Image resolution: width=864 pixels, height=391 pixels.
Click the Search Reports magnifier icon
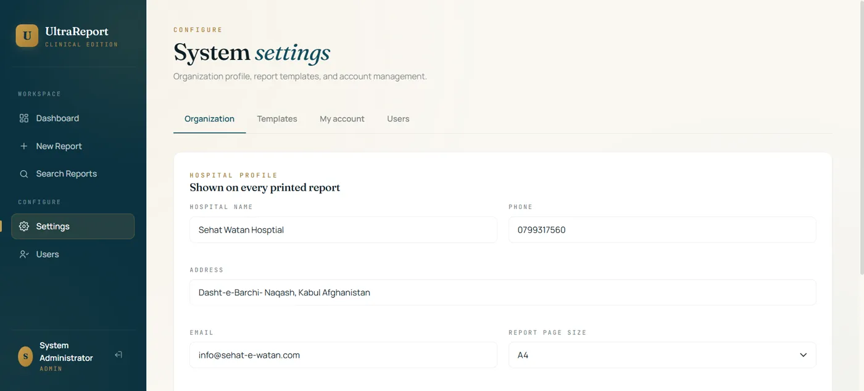pos(24,174)
